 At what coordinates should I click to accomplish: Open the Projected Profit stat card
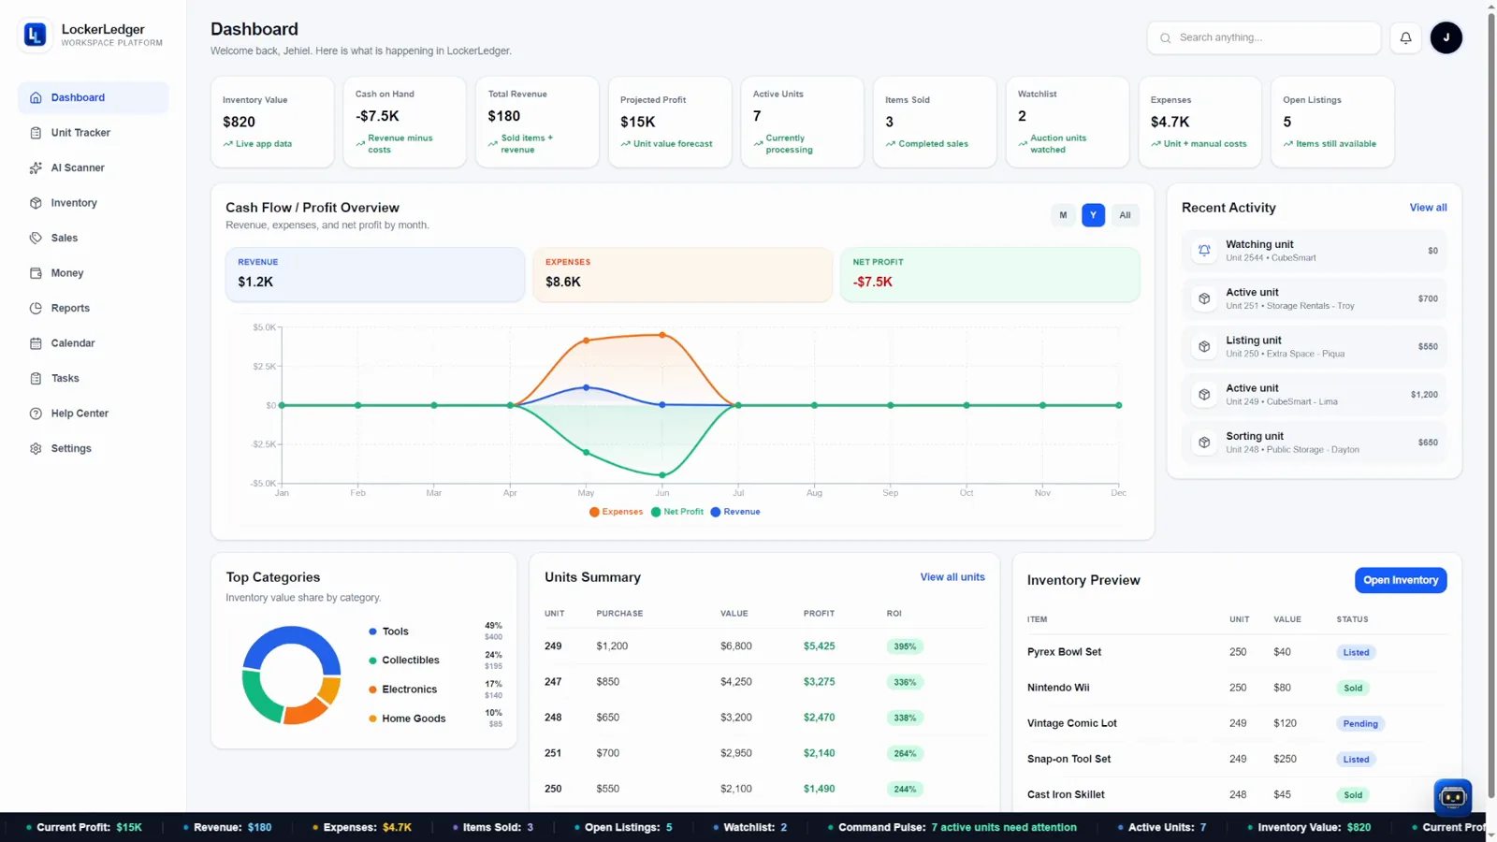tap(670, 123)
